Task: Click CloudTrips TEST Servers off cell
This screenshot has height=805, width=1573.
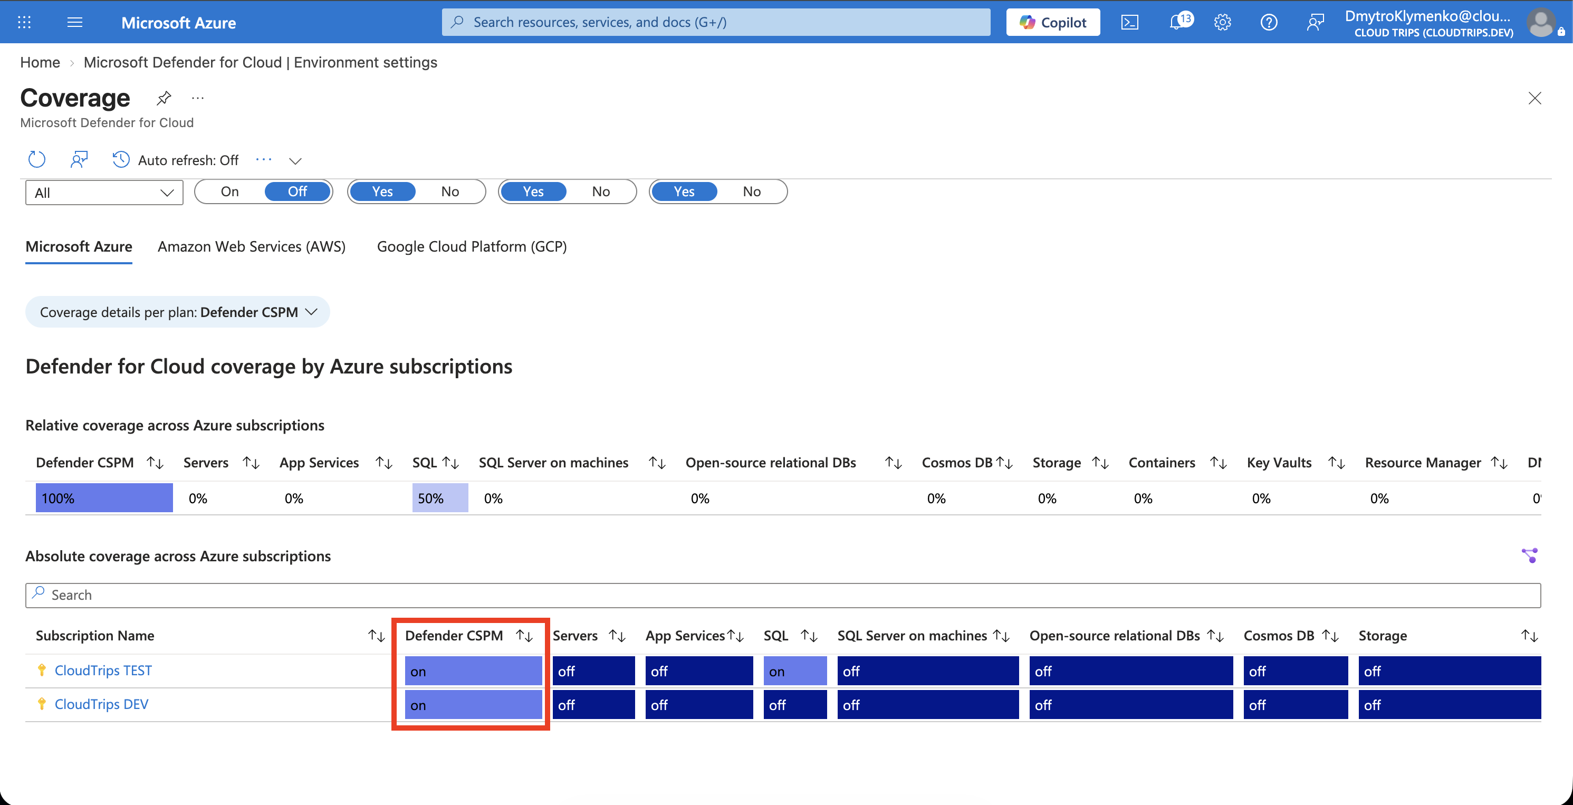Action: click(x=593, y=671)
